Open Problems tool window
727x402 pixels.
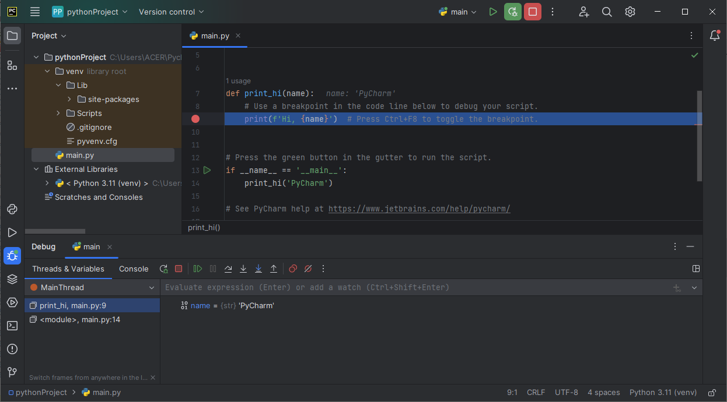(12, 349)
